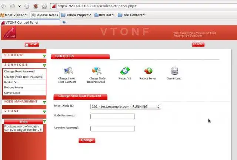The image size is (237, 160).
Task: Select the VTONF Control Panel tab
Action: tap(30, 23)
